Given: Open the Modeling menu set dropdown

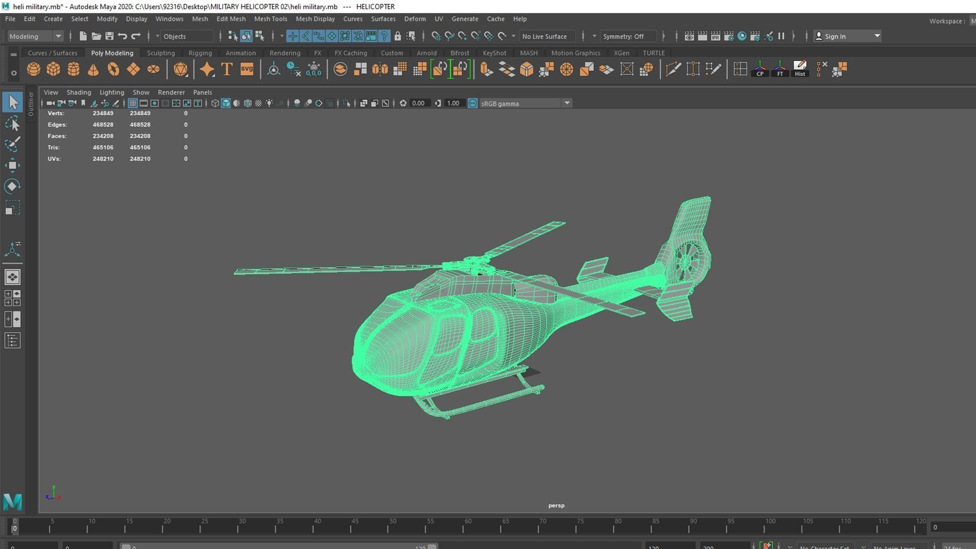Looking at the screenshot, I should click(35, 36).
